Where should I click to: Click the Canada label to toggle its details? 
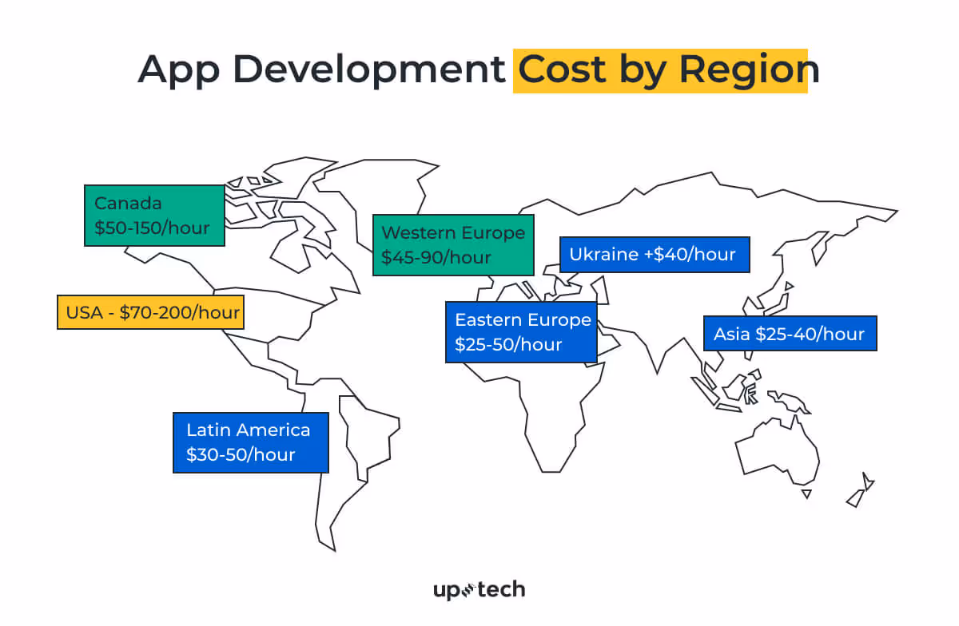coord(154,215)
